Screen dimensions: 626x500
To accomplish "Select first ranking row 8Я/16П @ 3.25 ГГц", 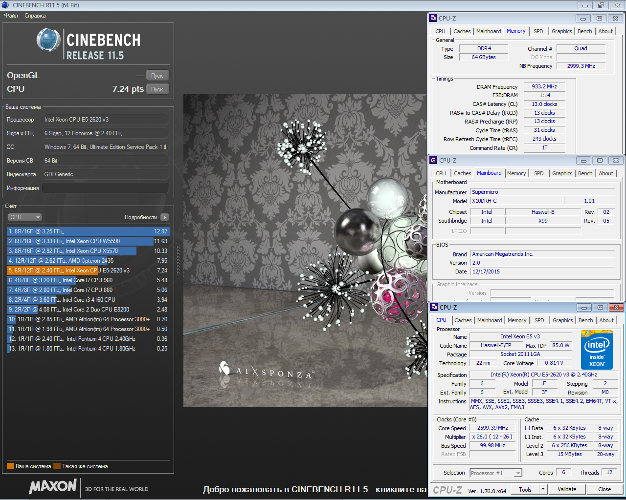I will click(88, 231).
